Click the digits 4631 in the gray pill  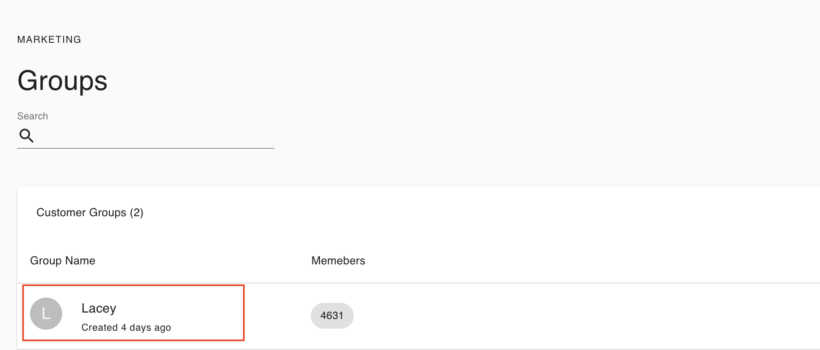pos(332,316)
